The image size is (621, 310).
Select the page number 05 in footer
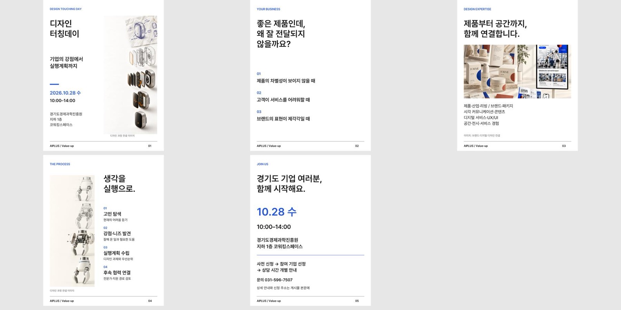357,301
